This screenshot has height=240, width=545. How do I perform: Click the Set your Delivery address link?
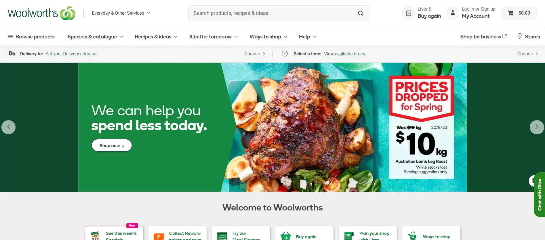71,54
